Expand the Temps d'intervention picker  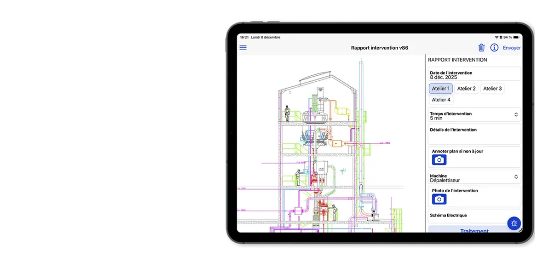point(474,115)
